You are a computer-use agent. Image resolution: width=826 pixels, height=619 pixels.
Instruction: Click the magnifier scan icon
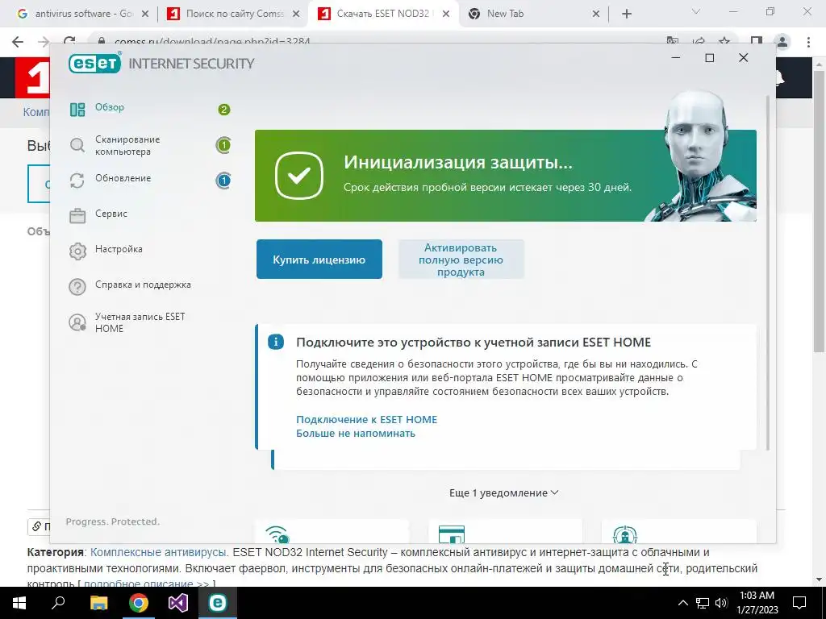click(x=77, y=145)
